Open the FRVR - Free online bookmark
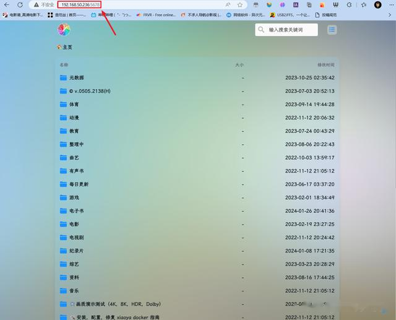The image size is (396, 320). 156,15
